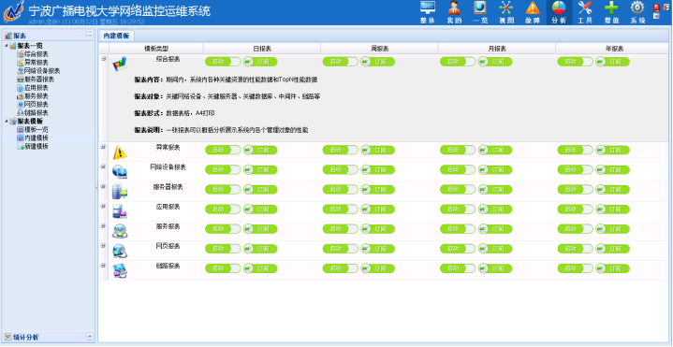The image size is (673, 347).
Task: Select 综合报表 in the left tree
Action: 37,54
